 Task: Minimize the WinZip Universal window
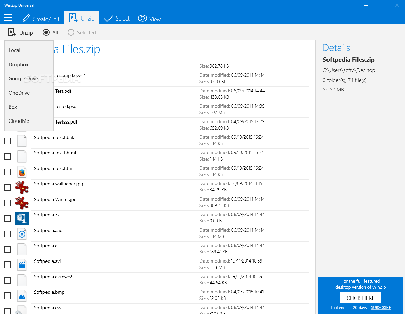(x=366, y=5)
